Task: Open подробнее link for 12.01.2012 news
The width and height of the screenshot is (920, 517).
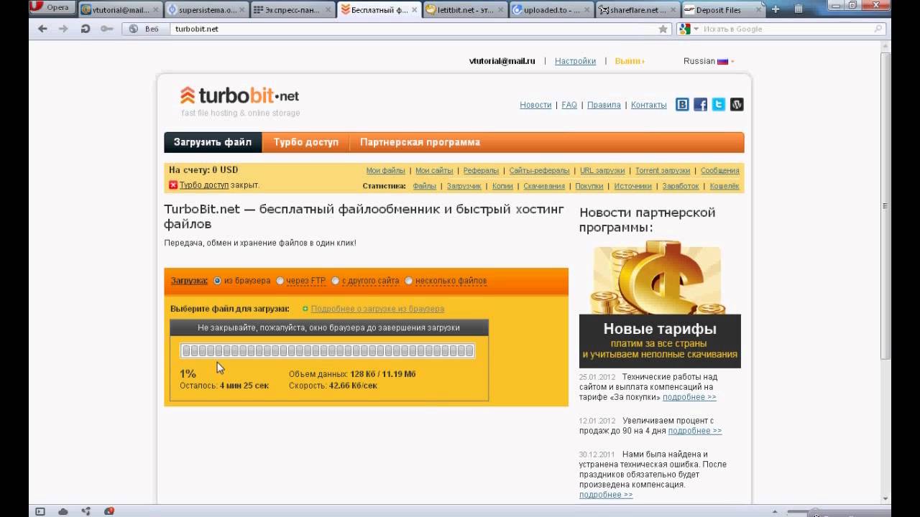Action: 695,431
